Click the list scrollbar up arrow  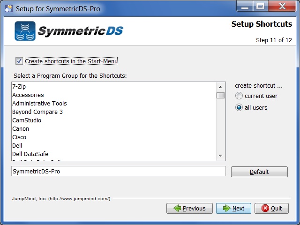tap(220, 87)
